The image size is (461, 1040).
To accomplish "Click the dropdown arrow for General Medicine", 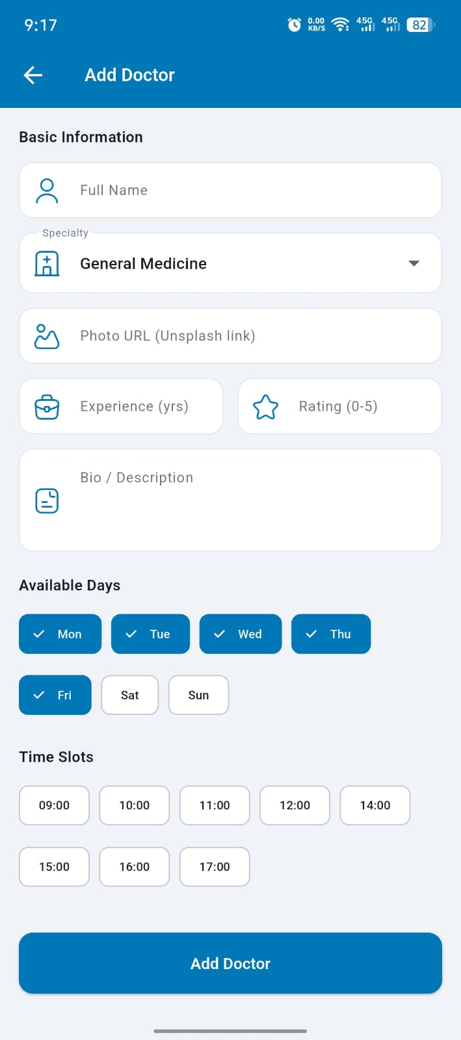I will pyautogui.click(x=414, y=263).
